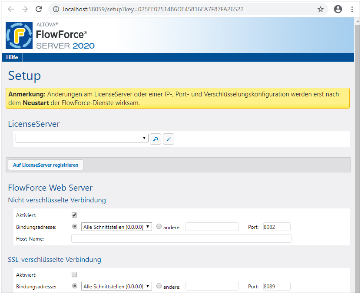
Task: Click the Host-Name label
Action: 30,239
